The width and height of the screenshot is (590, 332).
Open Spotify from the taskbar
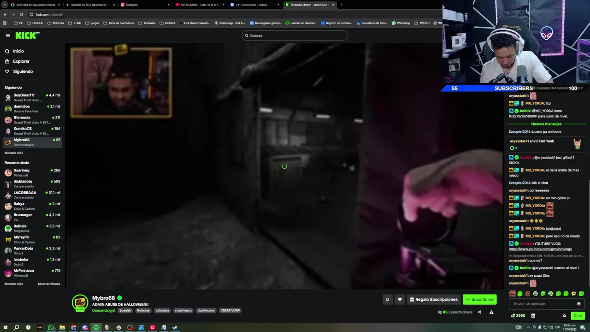pyautogui.click(x=96, y=327)
